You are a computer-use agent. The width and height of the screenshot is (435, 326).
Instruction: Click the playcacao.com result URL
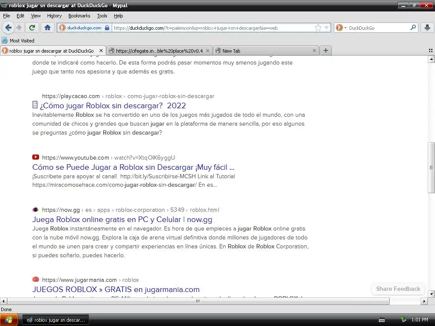[x=128, y=96]
